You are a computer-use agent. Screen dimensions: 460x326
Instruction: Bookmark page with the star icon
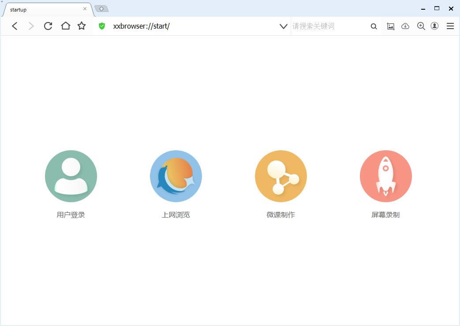tap(82, 26)
